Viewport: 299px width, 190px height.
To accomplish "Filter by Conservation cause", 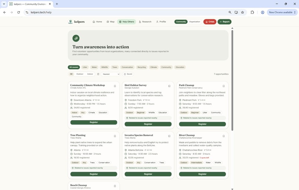I will click(x=127, y=67).
